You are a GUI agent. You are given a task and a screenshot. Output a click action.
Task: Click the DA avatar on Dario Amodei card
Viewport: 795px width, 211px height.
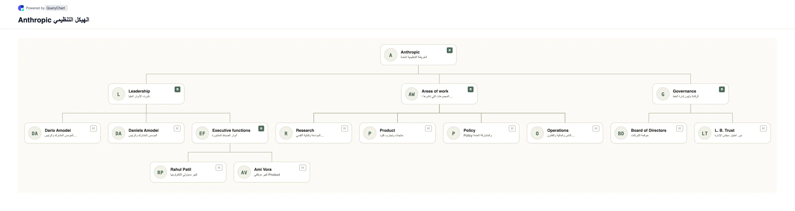(35, 133)
